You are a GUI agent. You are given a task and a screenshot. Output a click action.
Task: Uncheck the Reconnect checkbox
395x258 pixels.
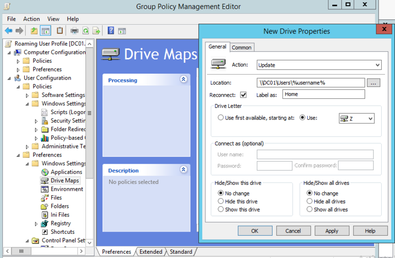[243, 95]
